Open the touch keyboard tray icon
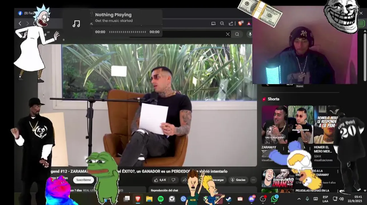The width and height of the screenshot is (367, 205). click(316, 199)
